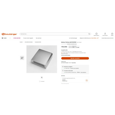Open Nos services menu item
The image size is (115, 115).
pyautogui.click(x=39, y=38)
